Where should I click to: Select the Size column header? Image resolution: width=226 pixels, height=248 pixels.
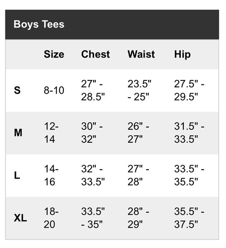(x=54, y=54)
